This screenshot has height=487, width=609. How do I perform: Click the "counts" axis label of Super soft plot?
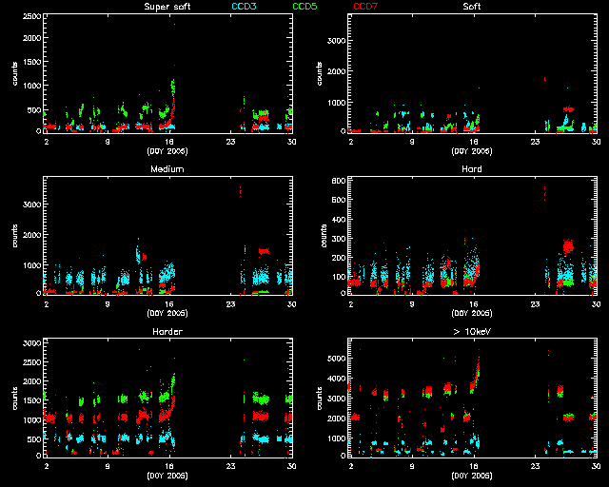click(x=15, y=73)
